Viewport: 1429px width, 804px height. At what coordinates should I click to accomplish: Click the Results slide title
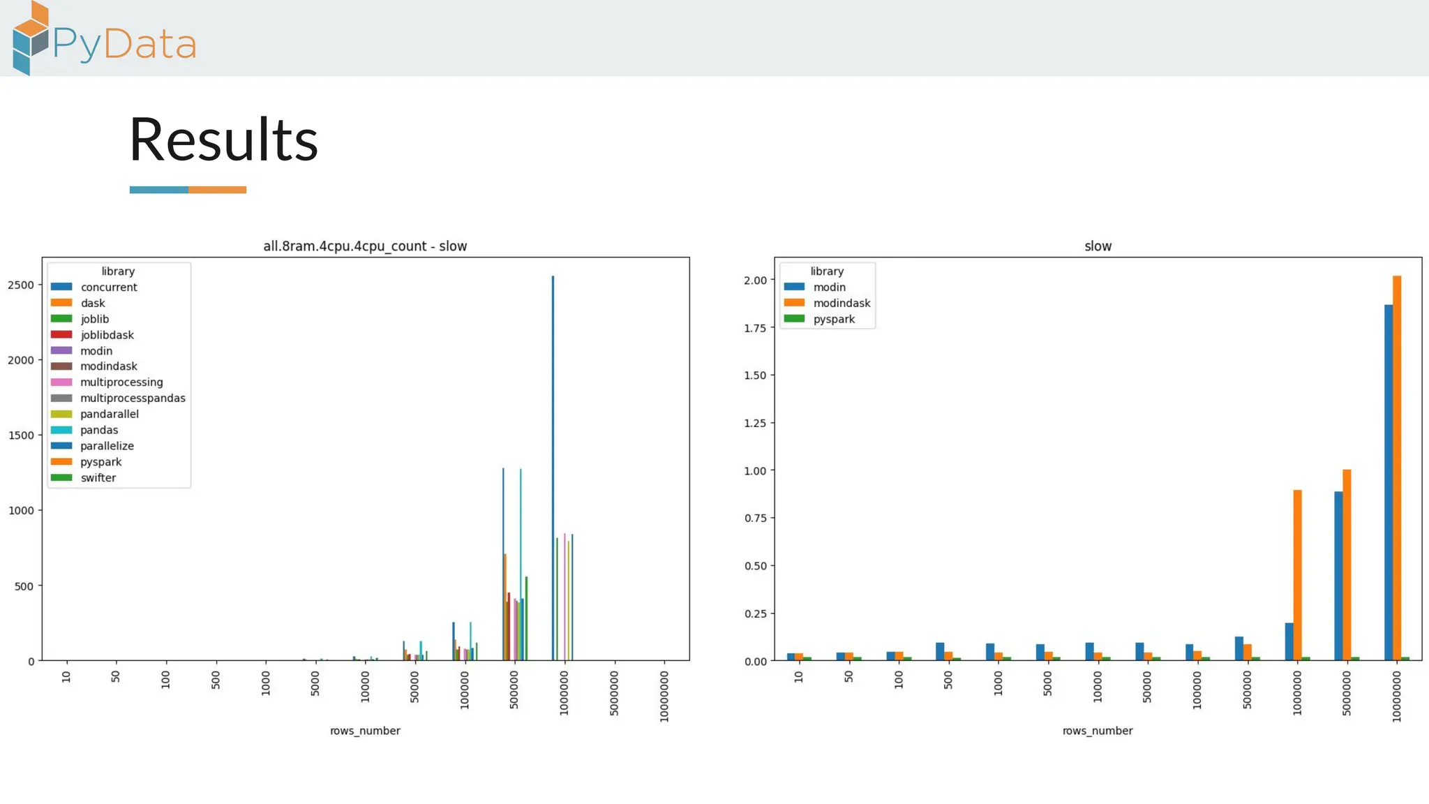tap(223, 140)
